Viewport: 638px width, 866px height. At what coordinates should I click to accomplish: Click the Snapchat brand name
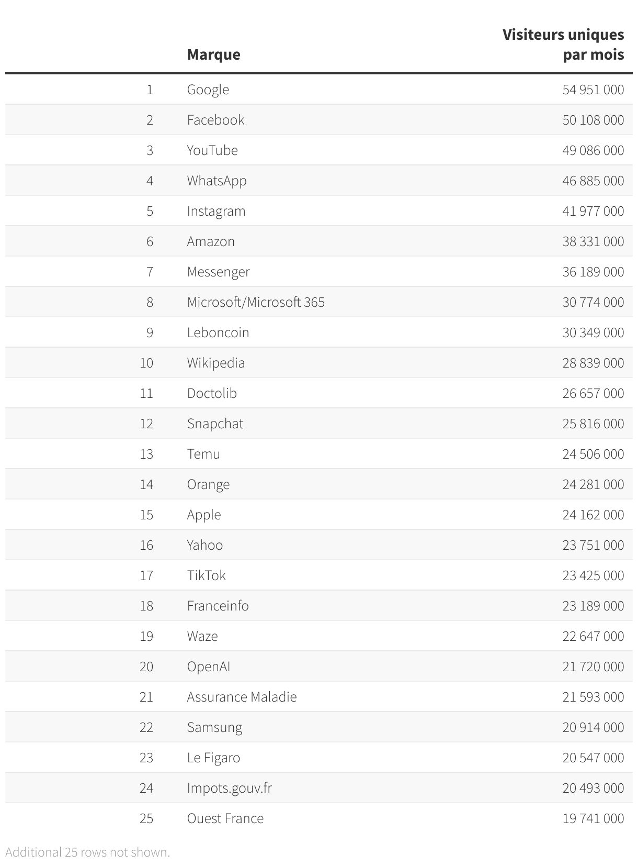[x=215, y=424]
